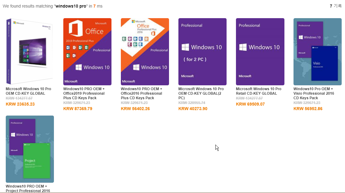This screenshot has width=345, height=193.
Task: Open Office2019 Professional Plus pack thumbnail
Action: 87,52
